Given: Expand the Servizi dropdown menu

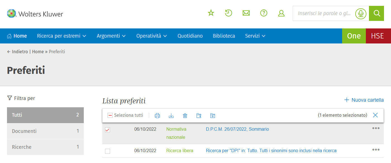Looking at the screenshot, I should (255, 36).
